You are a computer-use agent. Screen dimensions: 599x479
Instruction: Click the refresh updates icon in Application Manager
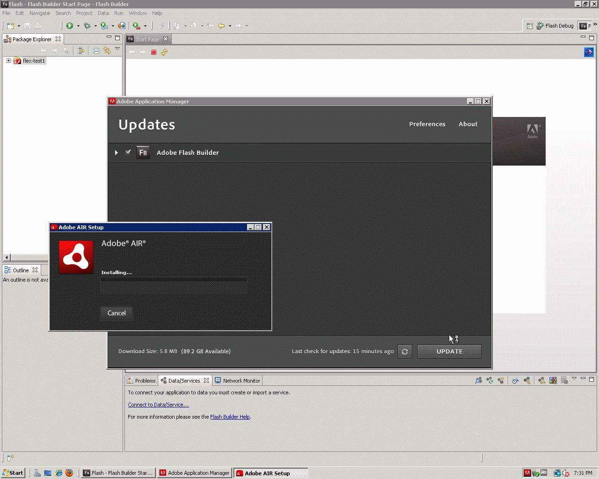point(405,352)
